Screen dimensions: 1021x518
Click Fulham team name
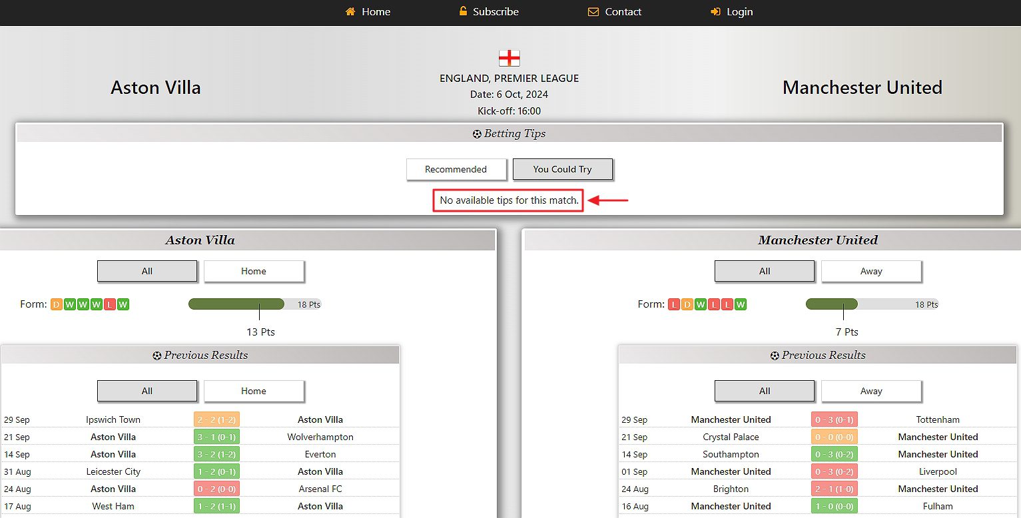[x=938, y=506]
